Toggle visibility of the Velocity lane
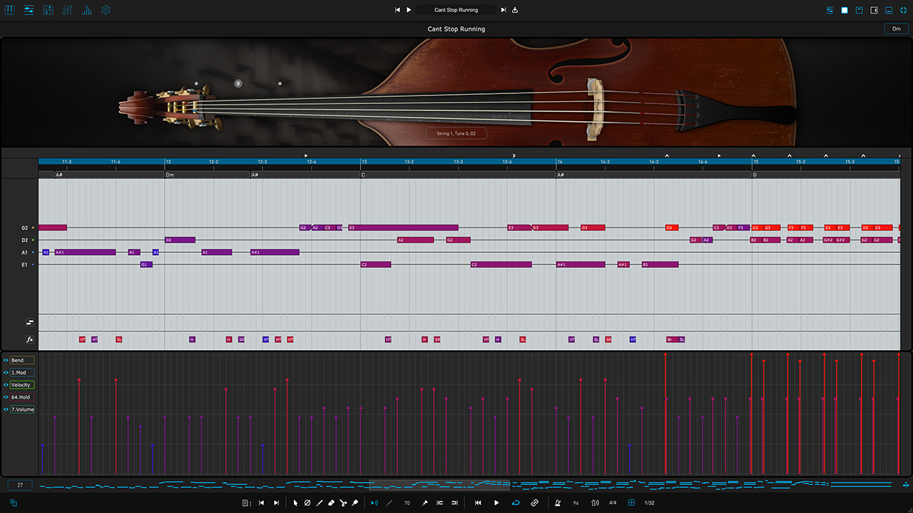The image size is (913, 513). [x=6, y=385]
